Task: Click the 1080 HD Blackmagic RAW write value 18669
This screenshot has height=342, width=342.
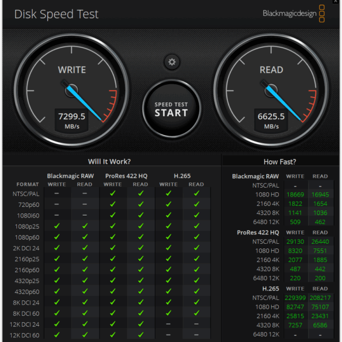Action: [x=295, y=195]
